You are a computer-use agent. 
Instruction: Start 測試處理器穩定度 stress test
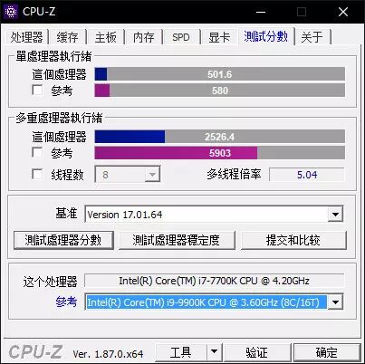coord(177,240)
